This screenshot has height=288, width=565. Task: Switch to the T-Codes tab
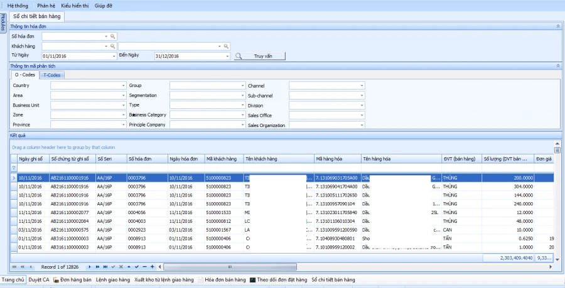[x=52, y=75]
